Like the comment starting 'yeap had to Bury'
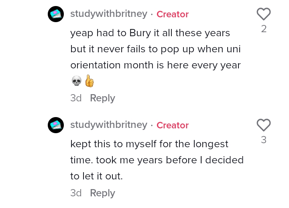The image size is (289, 208). (264, 14)
